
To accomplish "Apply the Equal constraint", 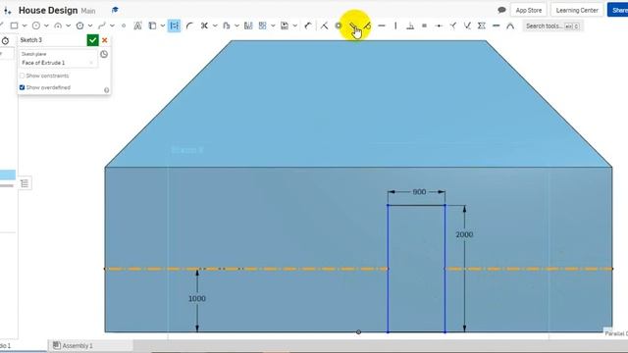I will 425,25.
